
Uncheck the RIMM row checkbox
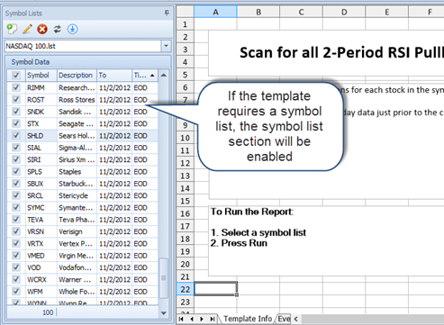point(16,87)
